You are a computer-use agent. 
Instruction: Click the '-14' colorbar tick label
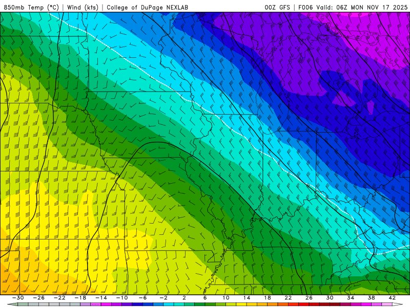coord(101,298)
